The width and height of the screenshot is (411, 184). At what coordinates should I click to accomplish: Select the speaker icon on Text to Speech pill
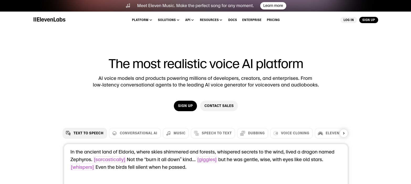(68, 133)
